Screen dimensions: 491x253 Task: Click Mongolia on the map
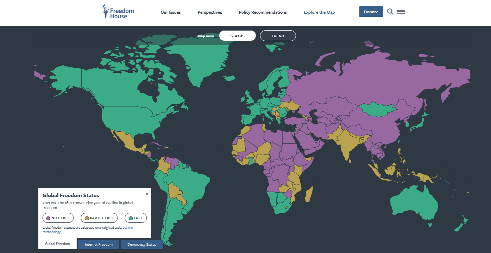[377, 110]
